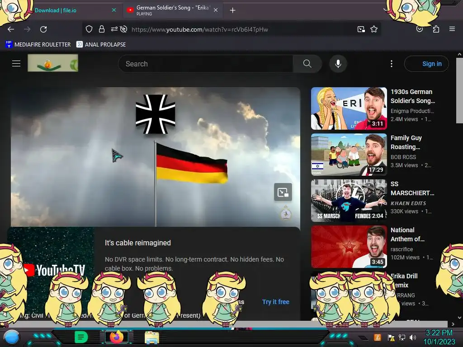The image size is (463, 347).
Task: Open the Windows Start orb
Action: 11,337
